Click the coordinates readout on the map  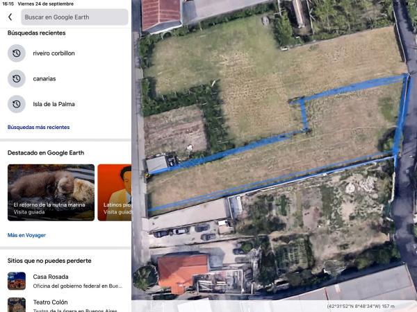pos(361,306)
